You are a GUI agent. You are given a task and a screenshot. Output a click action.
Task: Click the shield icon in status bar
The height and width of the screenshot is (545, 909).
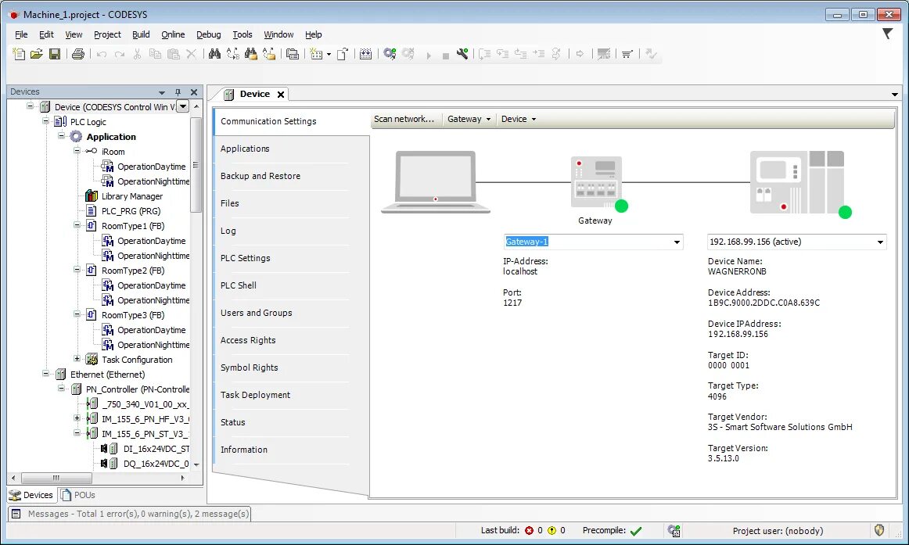pyautogui.click(x=879, y=530)
